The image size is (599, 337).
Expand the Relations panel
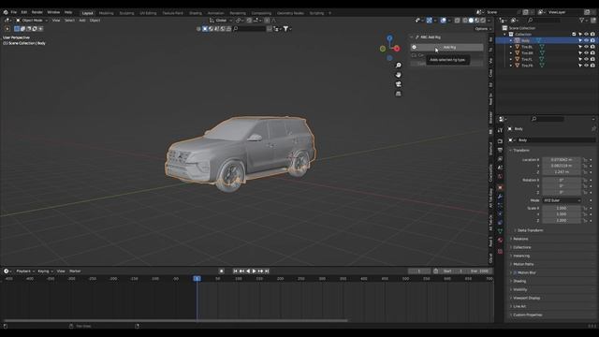coord(520,239)
